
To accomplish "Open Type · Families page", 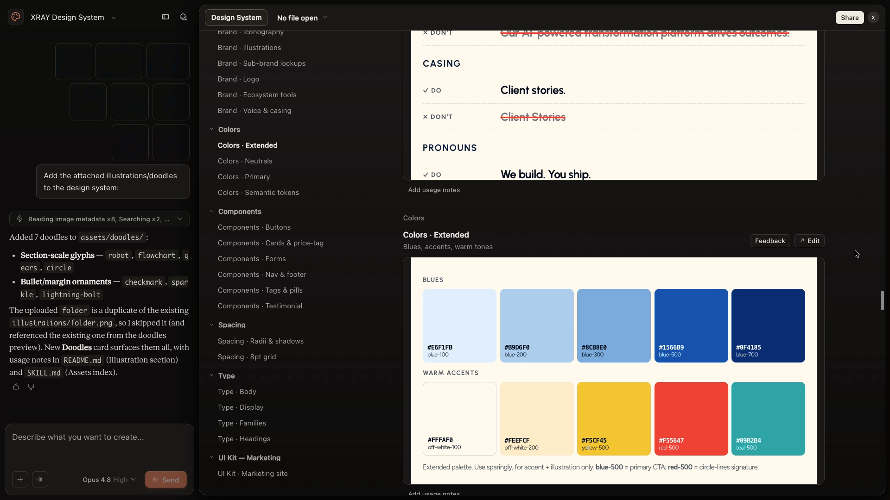I will pyautogui.click(x=242, y=423).
